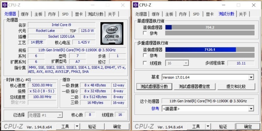
Task: Click the 核心速度 value 5200.00 MHz
Action: click(42, 85)
